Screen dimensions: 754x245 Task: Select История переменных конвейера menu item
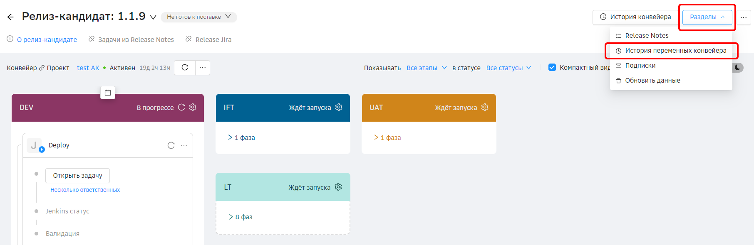(x=675, y=51)
